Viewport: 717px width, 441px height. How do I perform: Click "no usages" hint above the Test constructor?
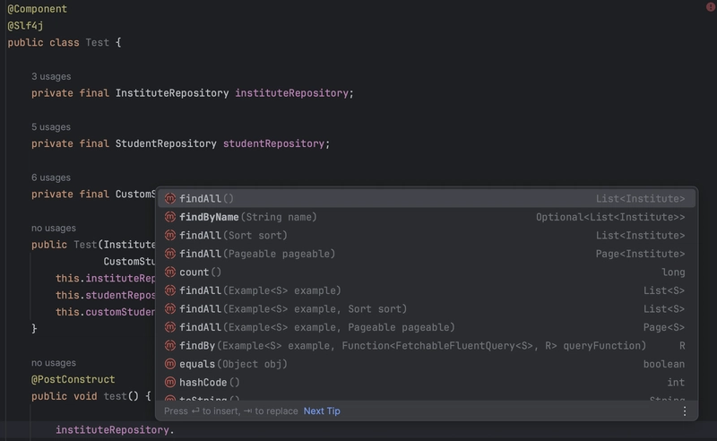pos(54,228)
